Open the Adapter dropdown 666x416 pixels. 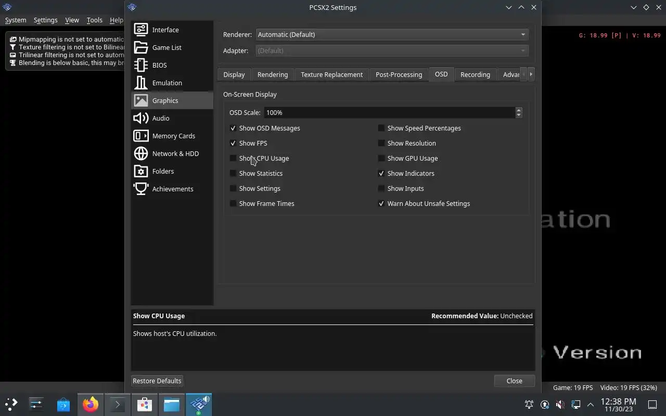click(392, 50)
